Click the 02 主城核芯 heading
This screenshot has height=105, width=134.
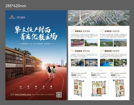click(110, 31)
